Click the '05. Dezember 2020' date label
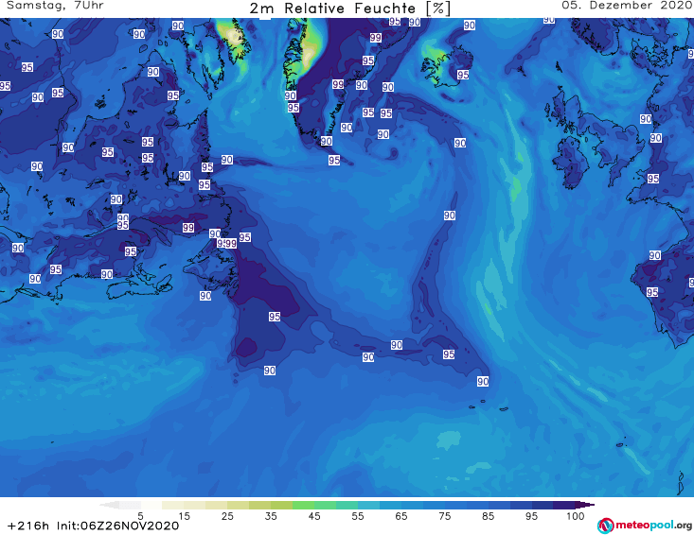 tap(627, 6)
